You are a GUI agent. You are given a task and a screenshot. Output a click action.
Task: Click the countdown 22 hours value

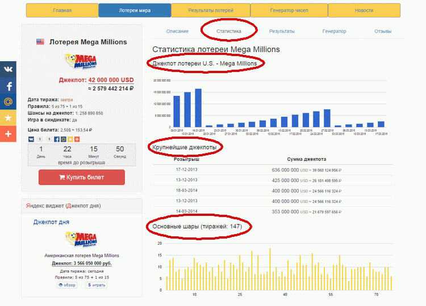click(67, 149)
